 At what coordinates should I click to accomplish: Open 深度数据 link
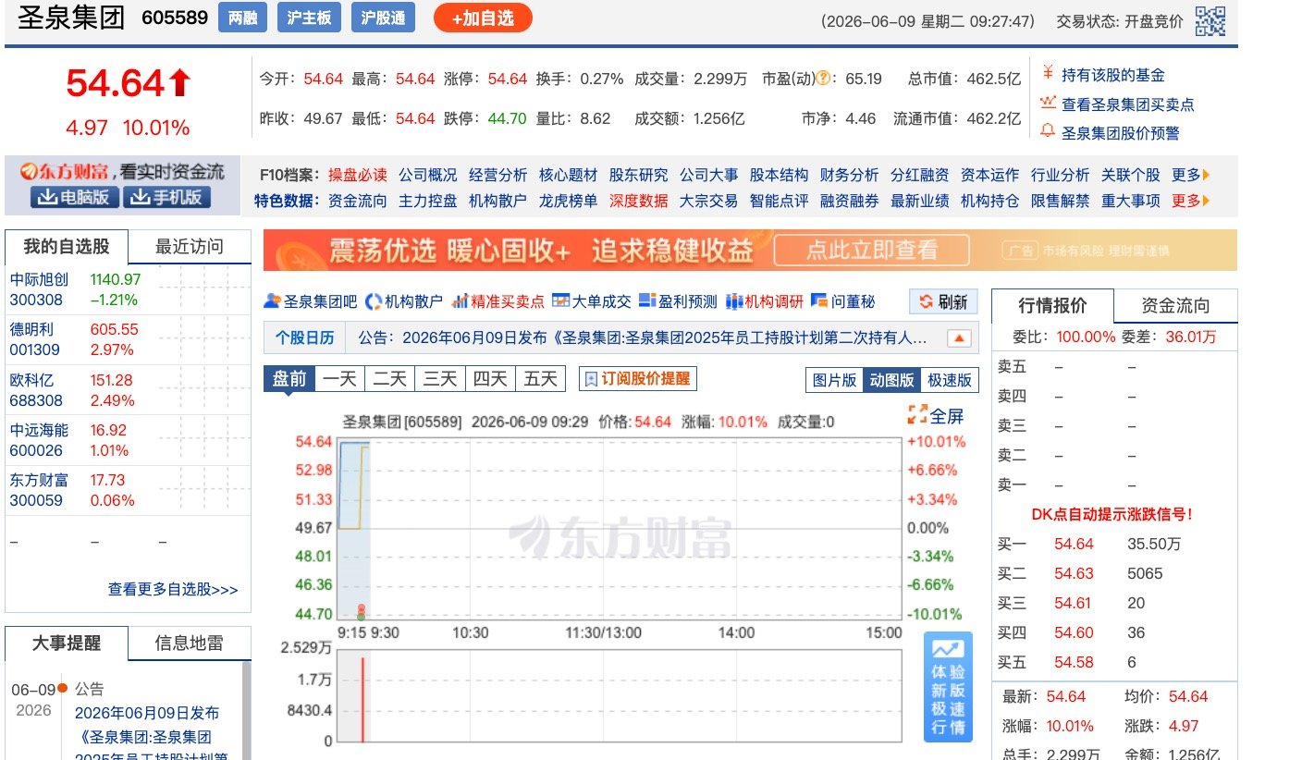(638, 201)
